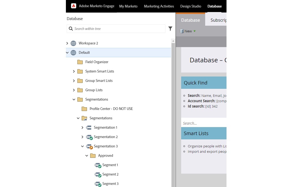Click the Field Organizer folder icon
Image resolution: width=286 pixels, height=187 pixels.
80,62
